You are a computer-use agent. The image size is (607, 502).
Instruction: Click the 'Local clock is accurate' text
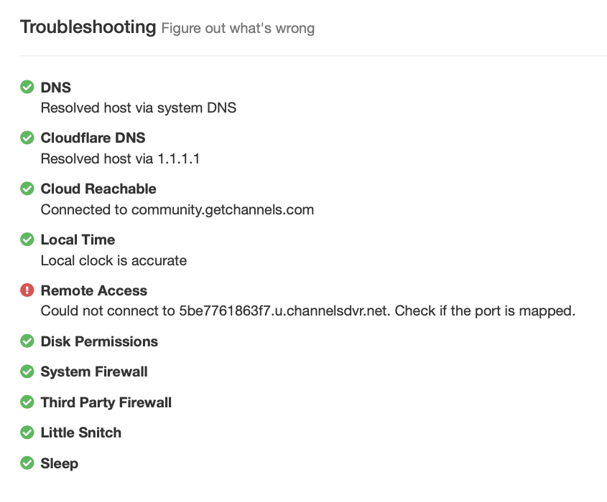113,260
